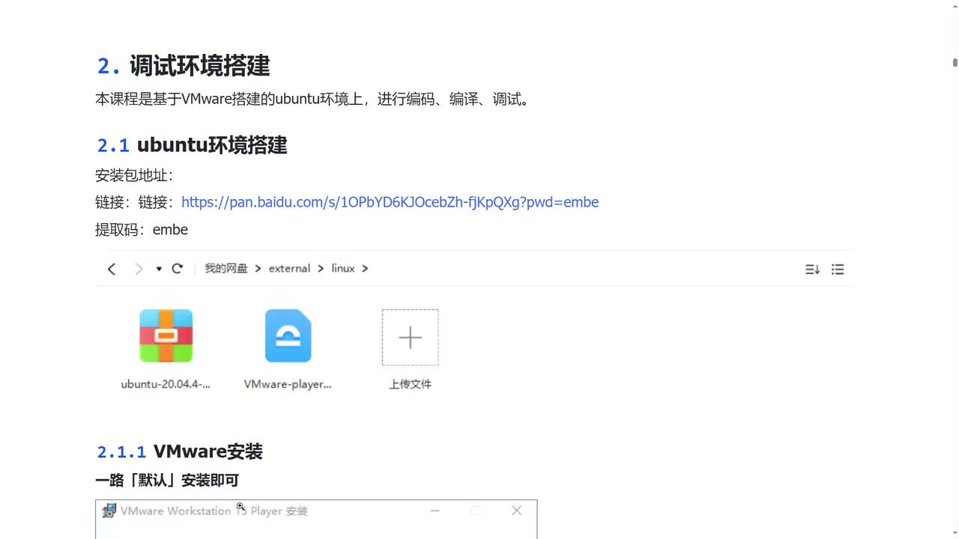Click the VMware installer window icon
The image size is (959, 539).
(109, 511)
